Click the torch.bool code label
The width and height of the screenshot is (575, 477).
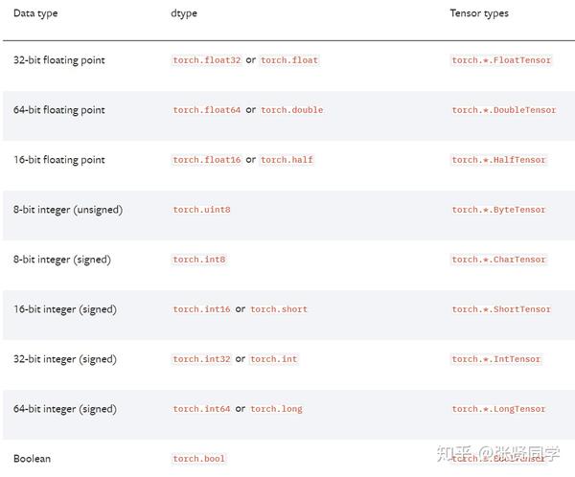pyautogui.click(x=198, y=459)
